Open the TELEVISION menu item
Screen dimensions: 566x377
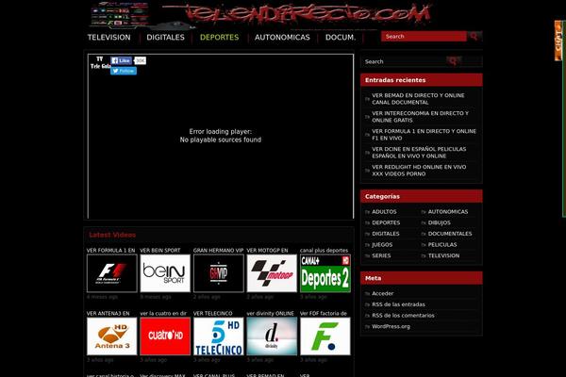click(108, 37)
